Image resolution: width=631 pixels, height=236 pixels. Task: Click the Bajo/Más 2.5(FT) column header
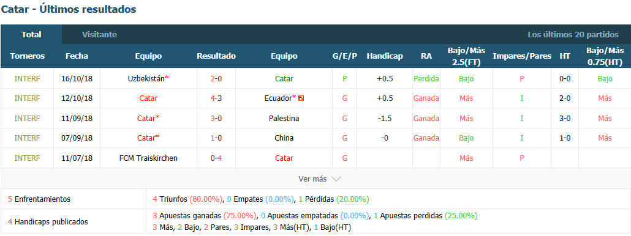466,56
